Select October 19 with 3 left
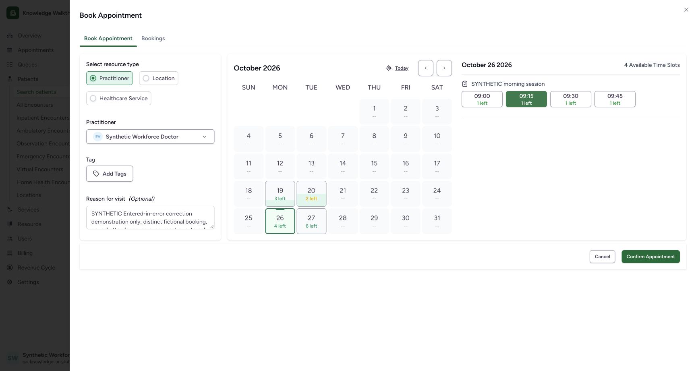Screen dimensions: 696x371 (x=280, y=194)
